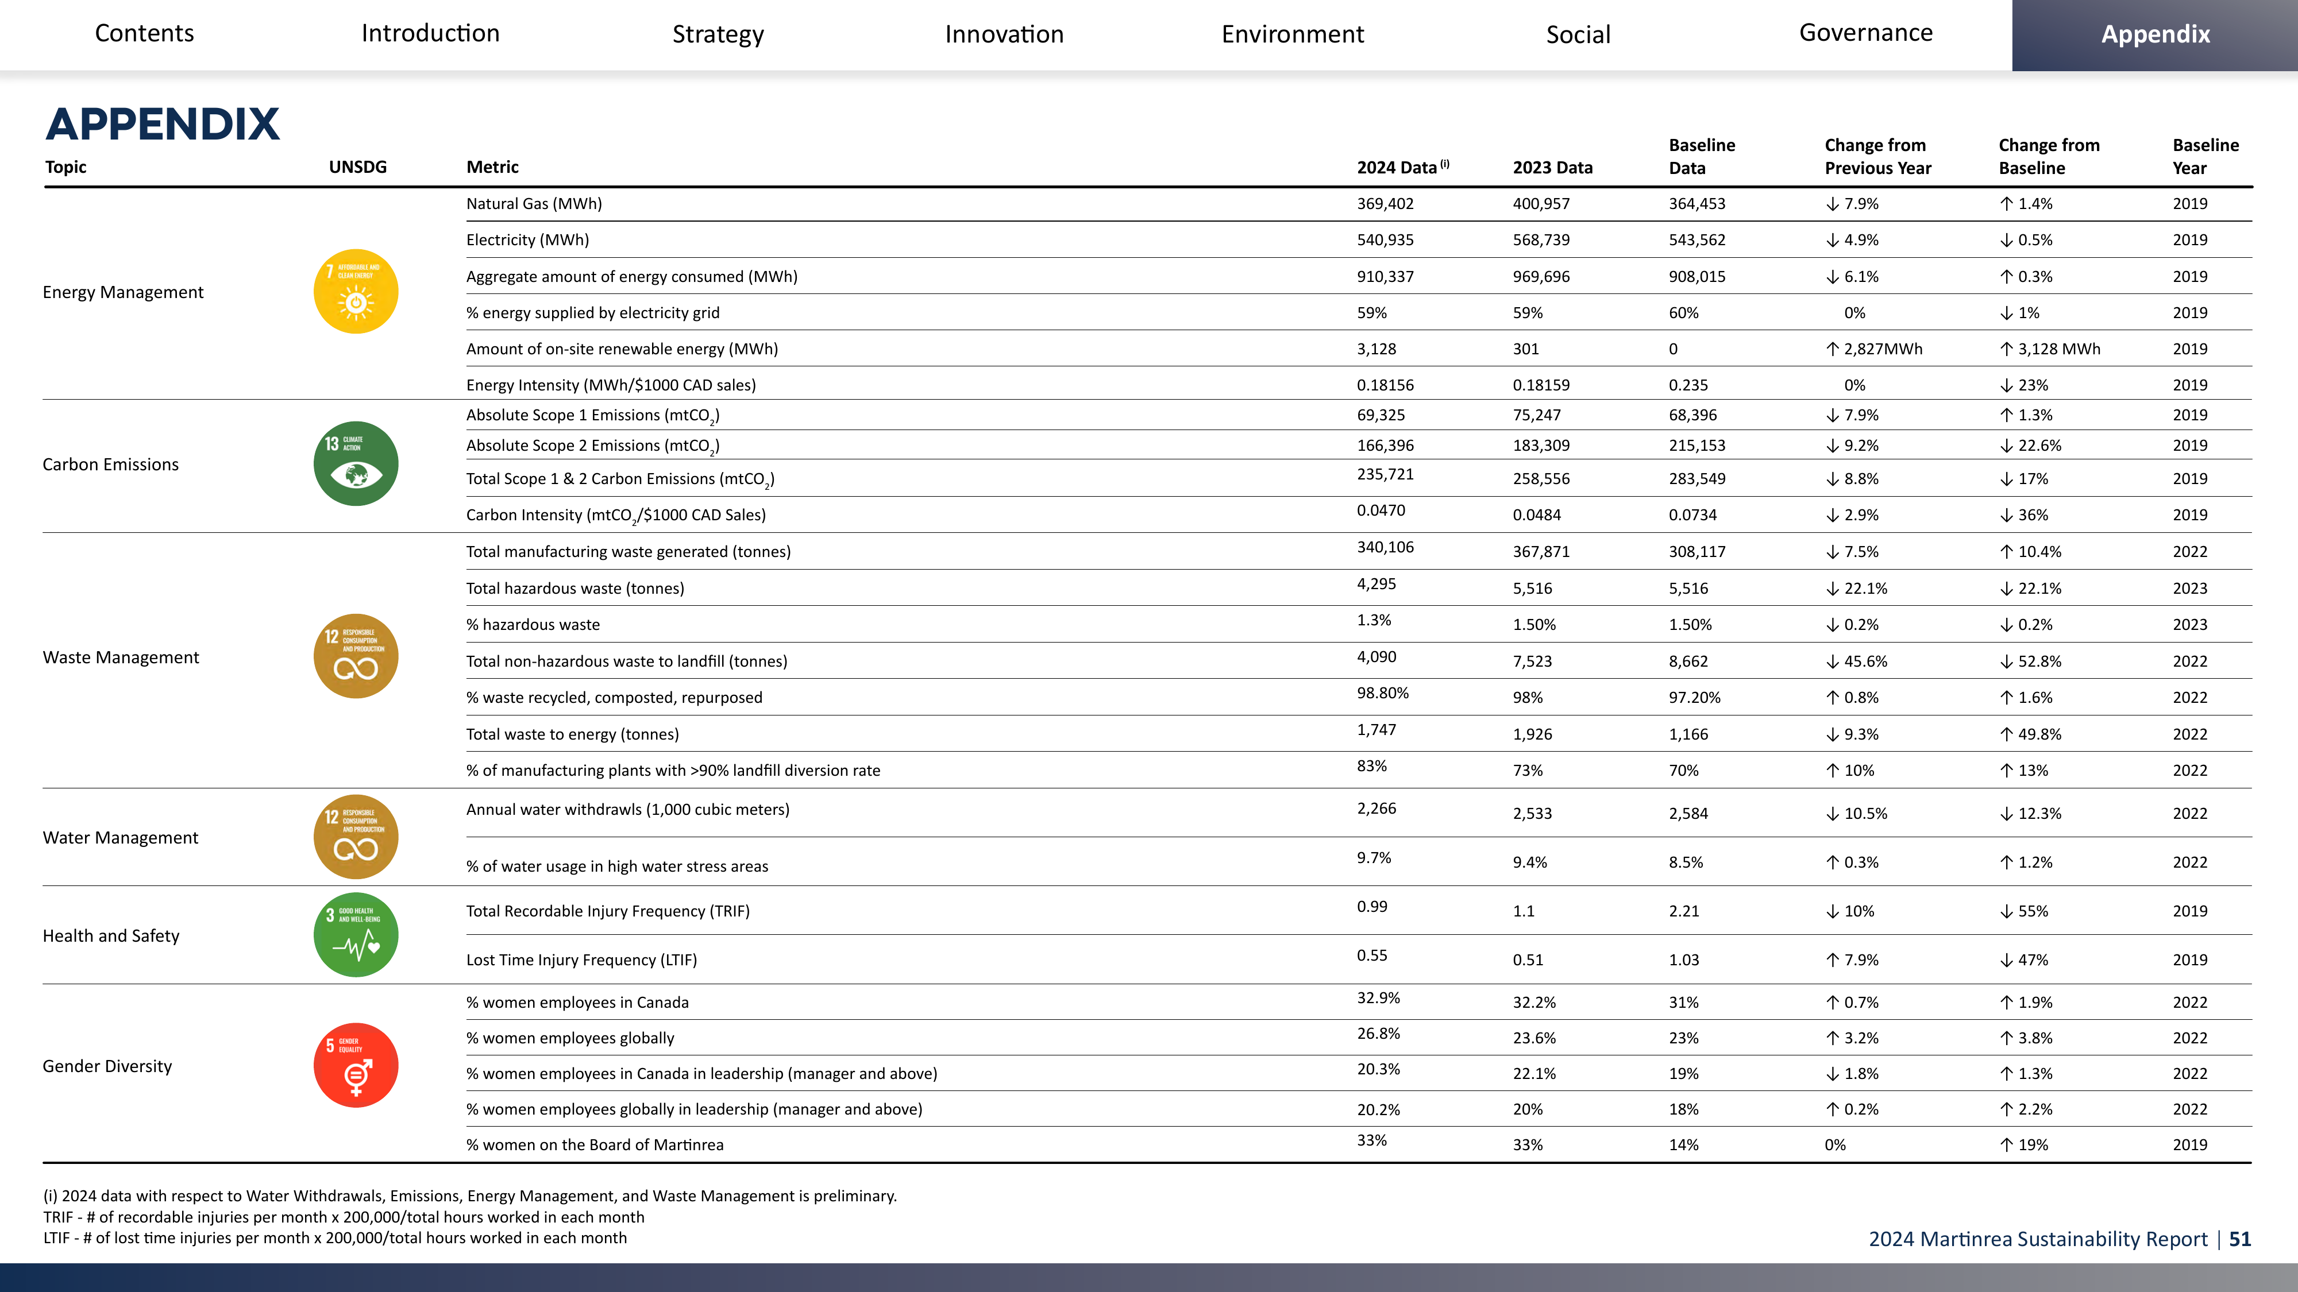Navigate to the Governance tab
2298x1292 pixels.
[1867, 34]
